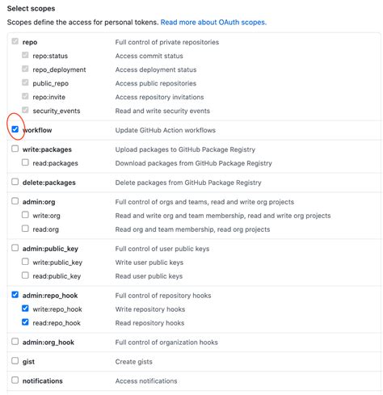Uncheck the admin:repo_hook scope
Image resolution: width=383 pixels, height=395 pixels.
pyautogui.click(x=15, y=295)
